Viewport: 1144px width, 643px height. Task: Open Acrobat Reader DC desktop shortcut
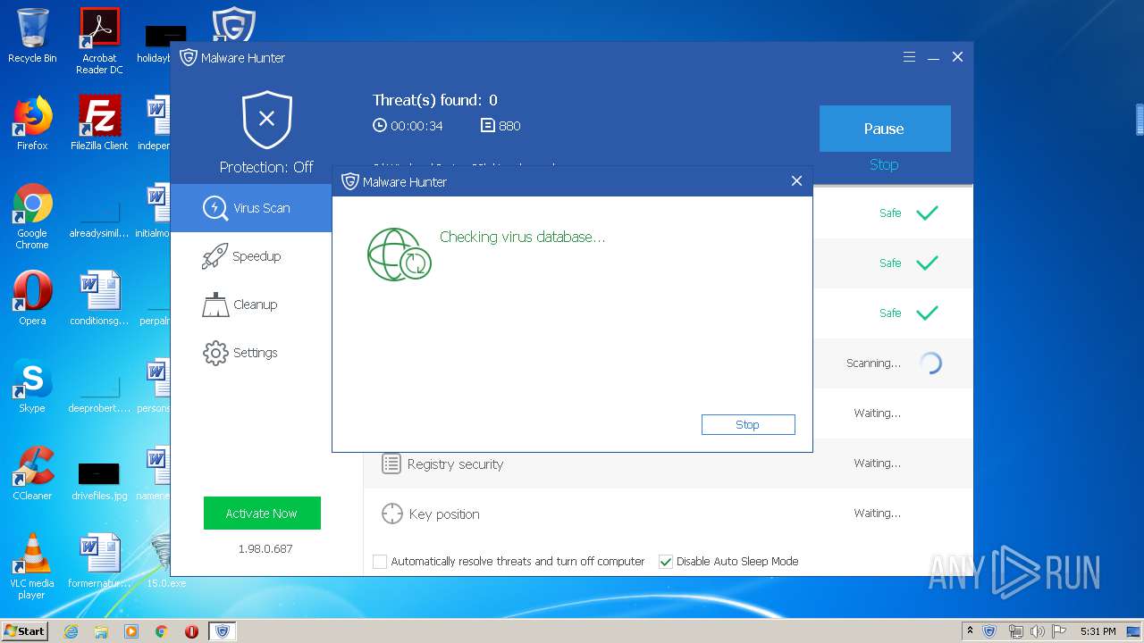pyautogui.click(x=99, y=41)
